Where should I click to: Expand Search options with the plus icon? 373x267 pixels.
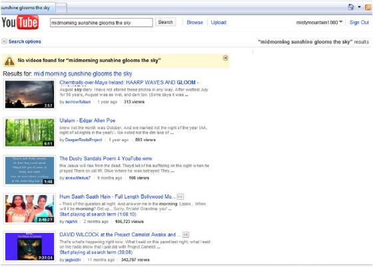click(x=4, y=41)
